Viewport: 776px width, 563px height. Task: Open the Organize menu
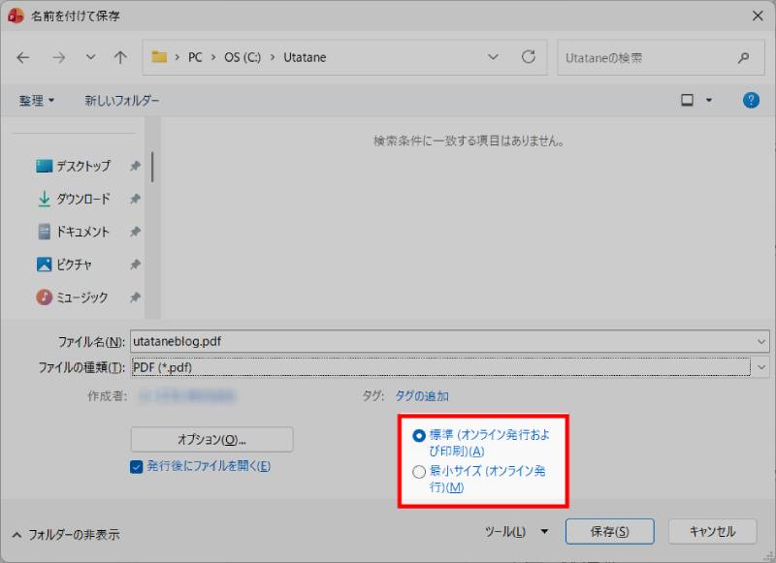tap(37, 101)
